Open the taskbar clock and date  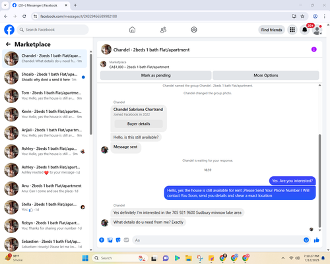point(312,258)
